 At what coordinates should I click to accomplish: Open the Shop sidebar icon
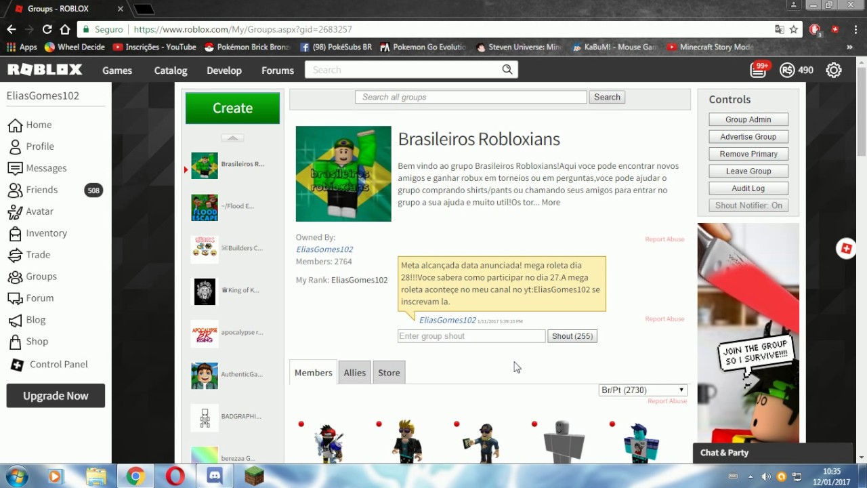15,342
